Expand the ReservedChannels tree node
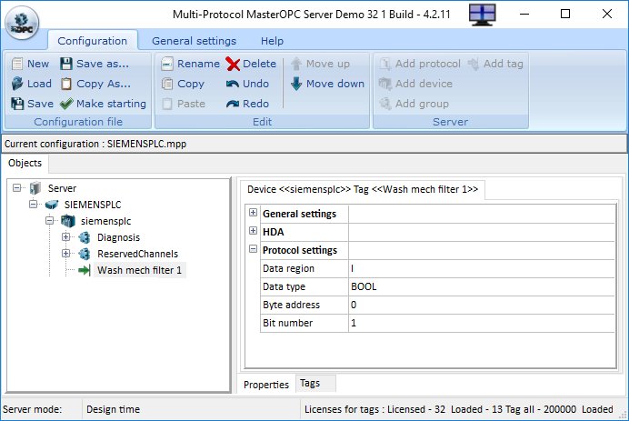The height and width of the screenshot is (421, 629). 65,254
